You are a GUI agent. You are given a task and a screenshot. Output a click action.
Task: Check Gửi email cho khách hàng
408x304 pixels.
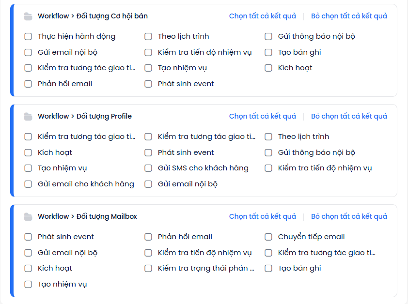[28, 184]
